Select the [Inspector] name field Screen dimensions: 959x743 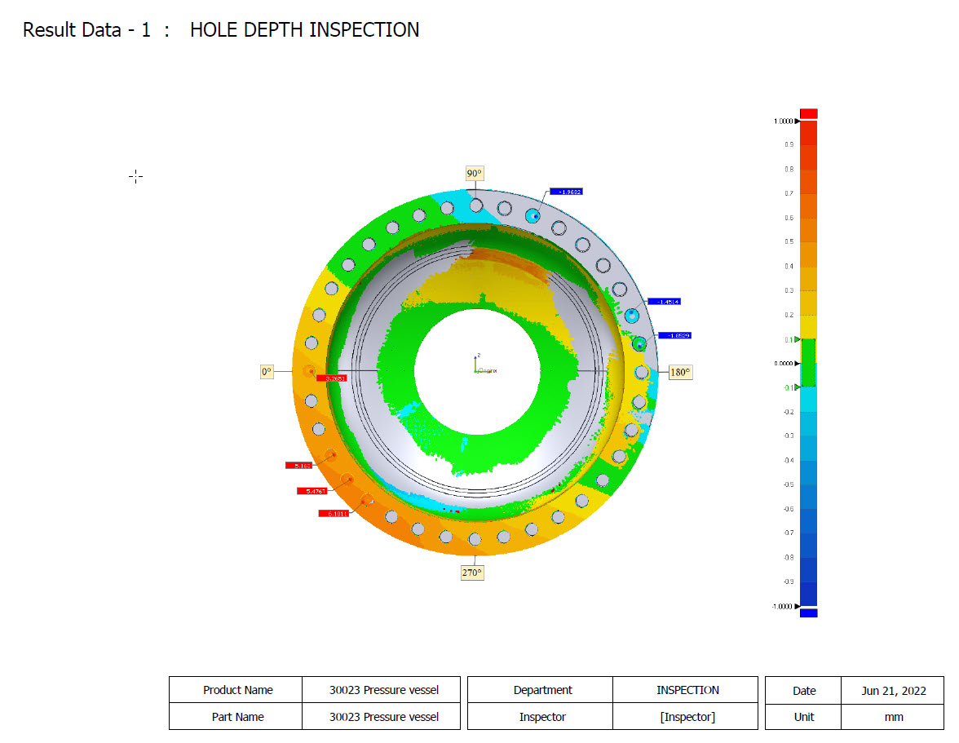(686, 717)
